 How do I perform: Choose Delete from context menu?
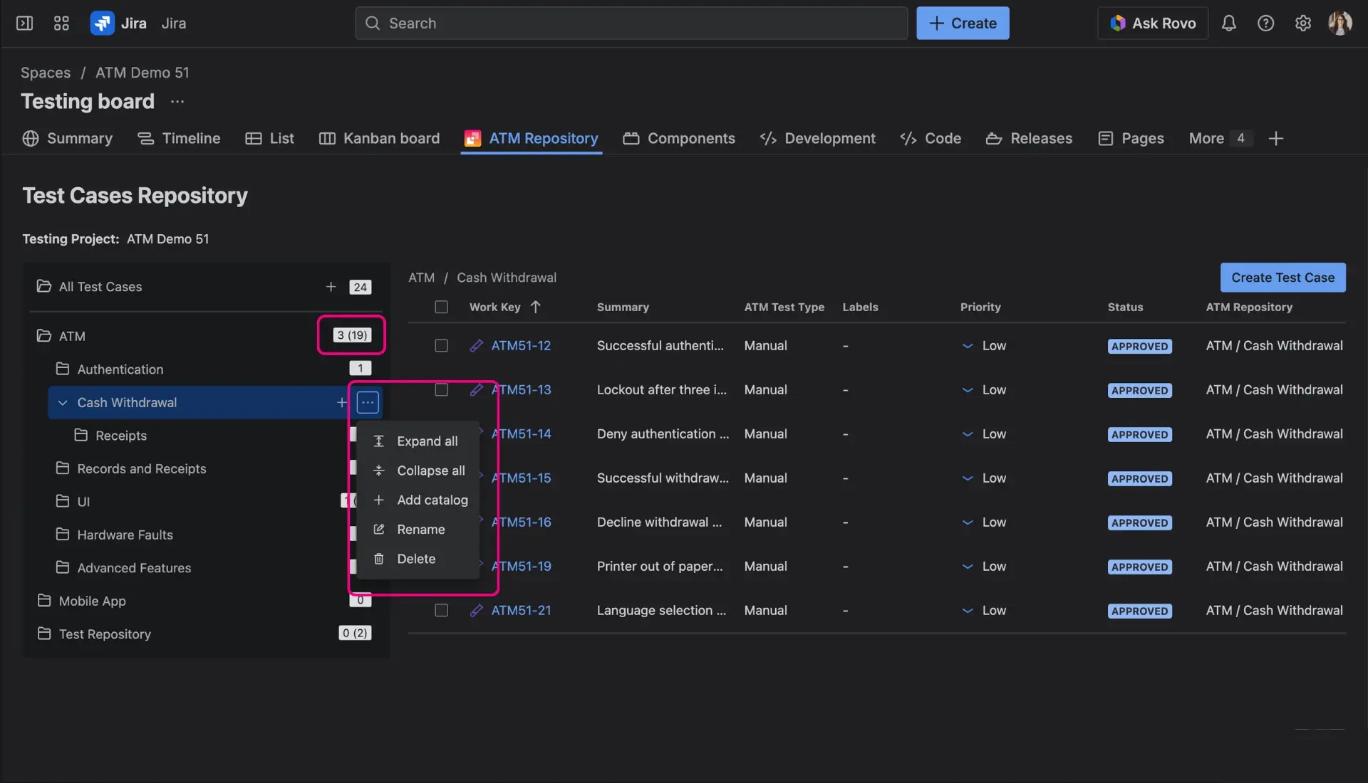click(x=418, y=559)
